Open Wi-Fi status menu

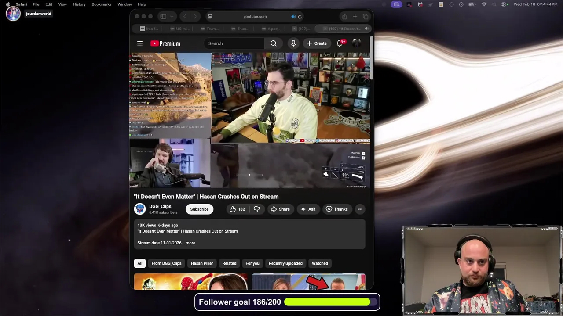pyautogui.click(x=484, y=4)
